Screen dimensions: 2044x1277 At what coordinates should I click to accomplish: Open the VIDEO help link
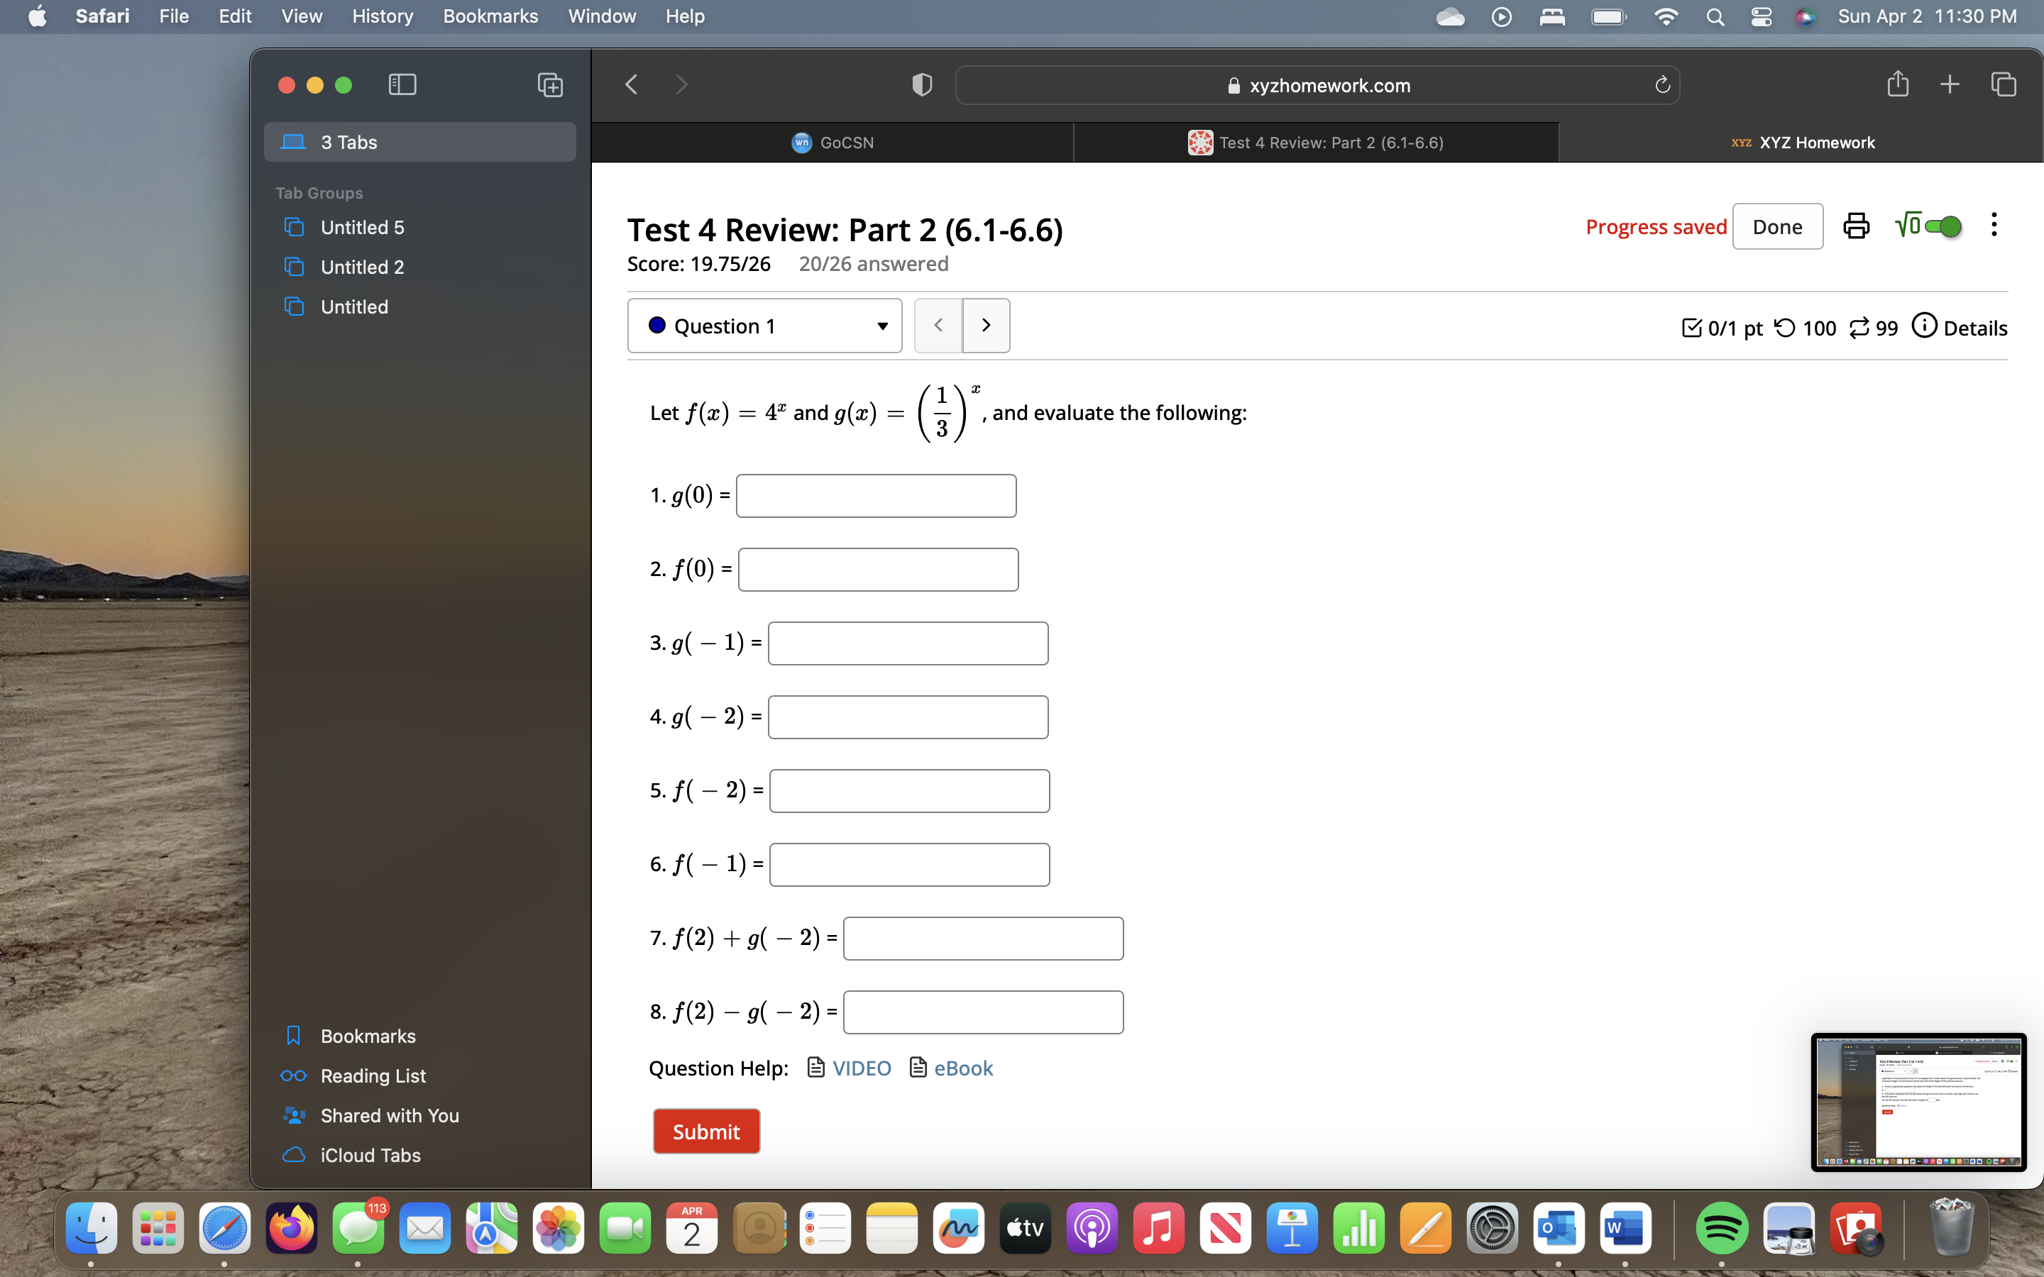click(x=861, y=1068)
